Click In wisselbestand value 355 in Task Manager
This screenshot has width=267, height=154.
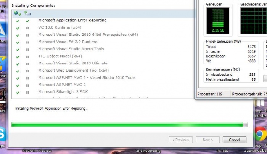coord(252,75)
